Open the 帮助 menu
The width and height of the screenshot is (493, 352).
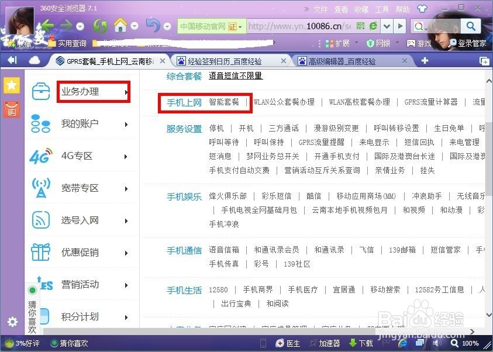click(x=402, y=9)
